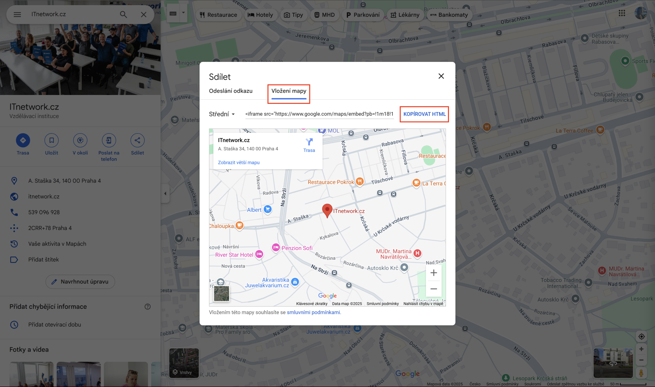This screenshot has height=387, width=655.
Task: Open the Sdílet share icon
Action: pyautogui.click(x=137, y=140)
